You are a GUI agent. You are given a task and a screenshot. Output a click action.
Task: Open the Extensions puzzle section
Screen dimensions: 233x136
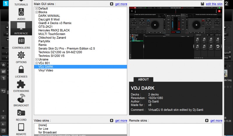pyautogui.click(x=21, y=85)
